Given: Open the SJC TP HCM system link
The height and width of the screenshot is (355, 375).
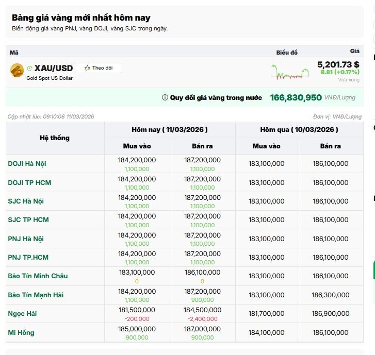Looking at the screenshot, I should [x=28, y=219].
